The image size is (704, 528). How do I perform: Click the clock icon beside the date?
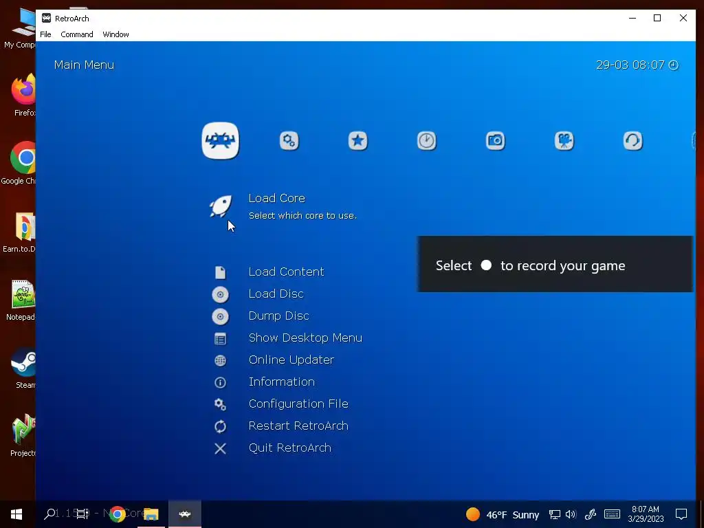coord(674,65)
